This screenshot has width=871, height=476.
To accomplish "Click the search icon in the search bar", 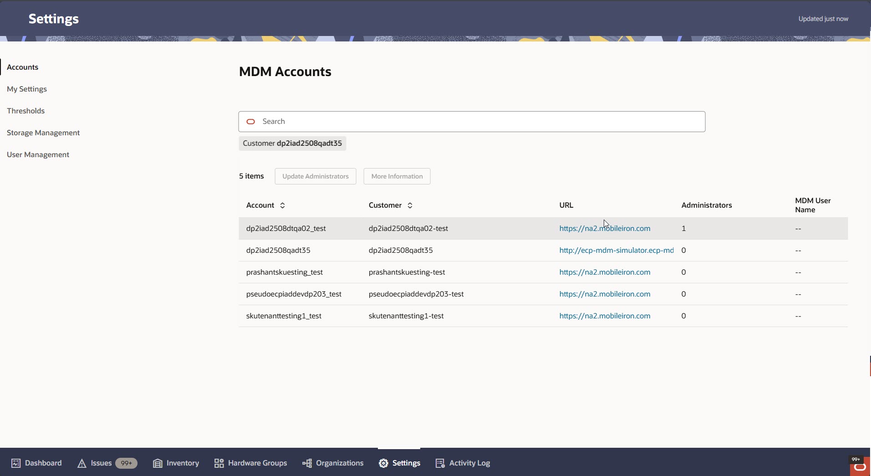I will click(x=250, y=122).
